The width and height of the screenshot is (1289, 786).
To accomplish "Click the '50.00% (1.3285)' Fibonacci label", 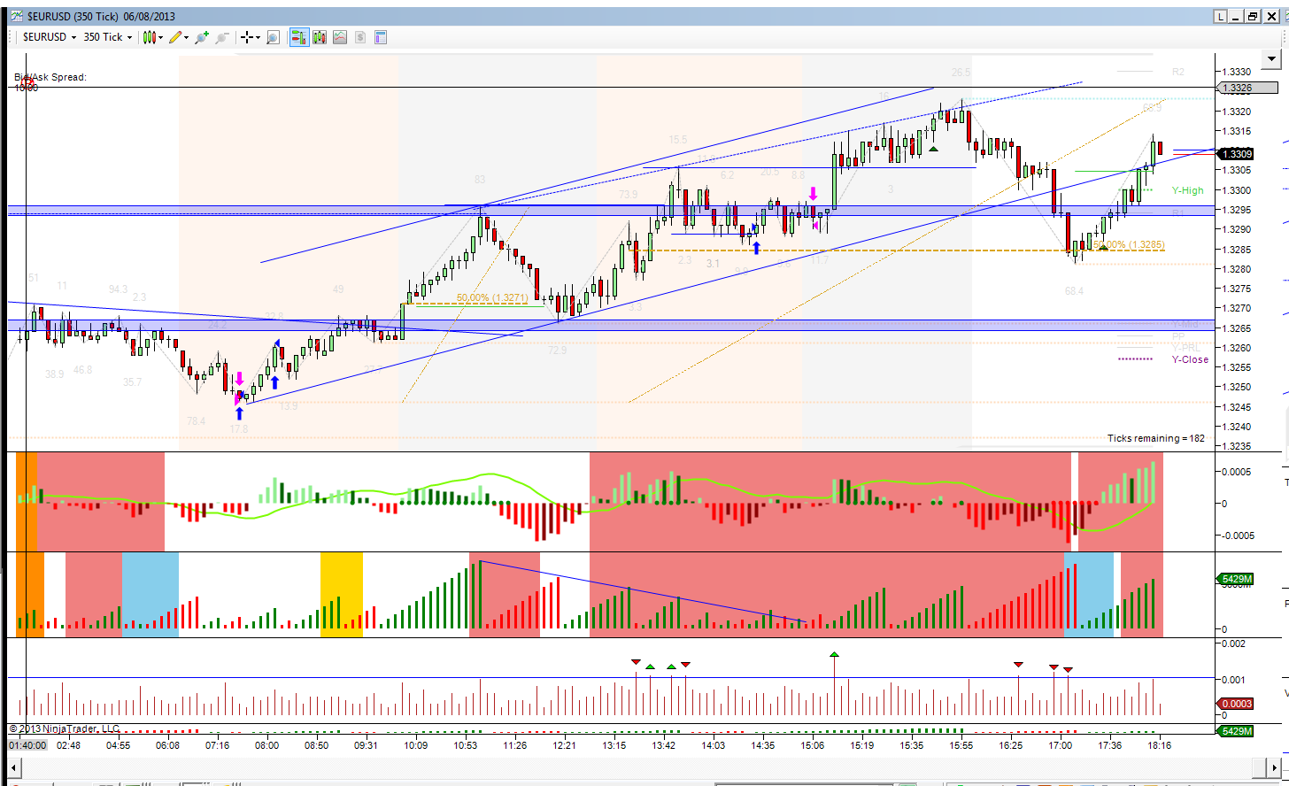I will tap(1130, 244).
